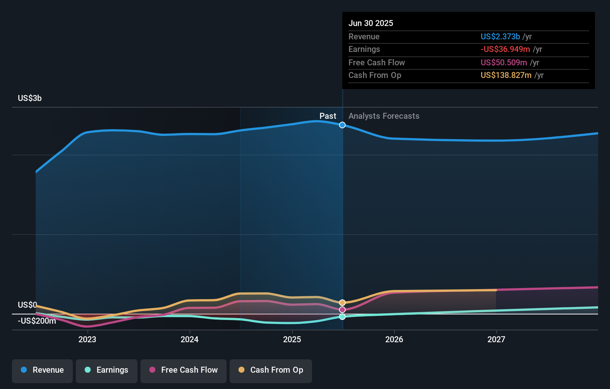The height and width of the screenshot is (389, 610).
Task: Click the US$2.373b revenue value
Action: click(x=500, y=37)
